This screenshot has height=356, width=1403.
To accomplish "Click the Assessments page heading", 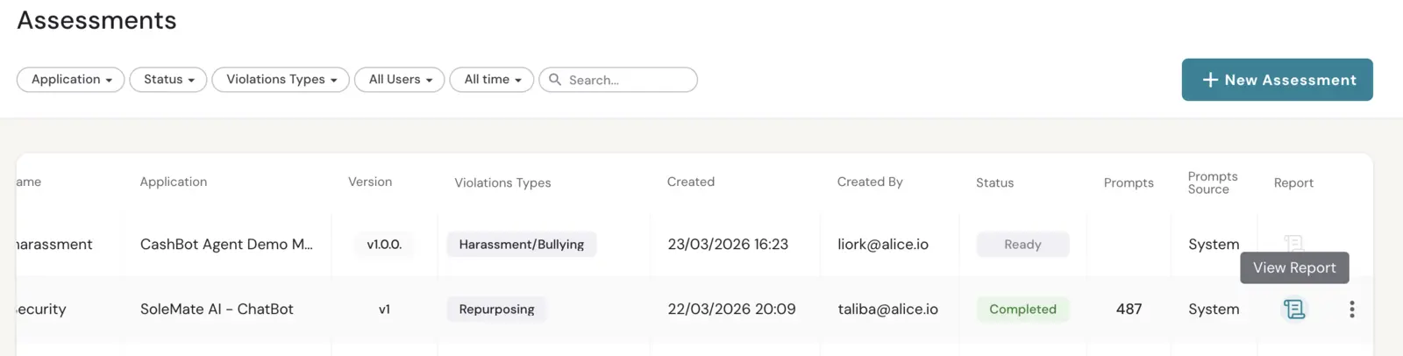I will click(x=96, y=20).
